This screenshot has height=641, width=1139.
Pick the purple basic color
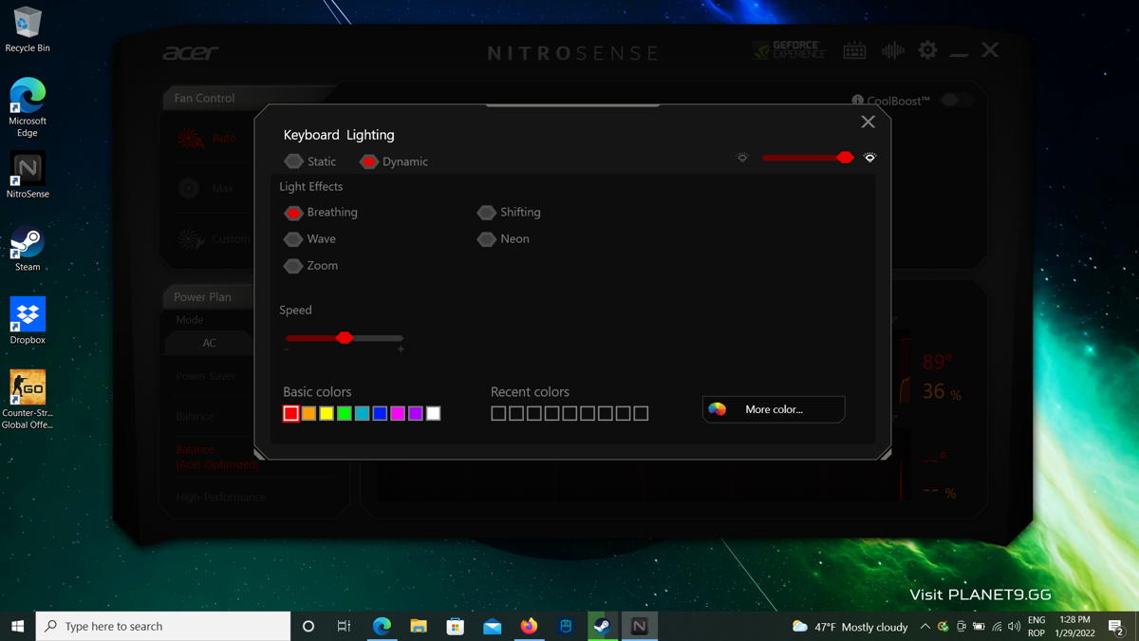point(415,413)
